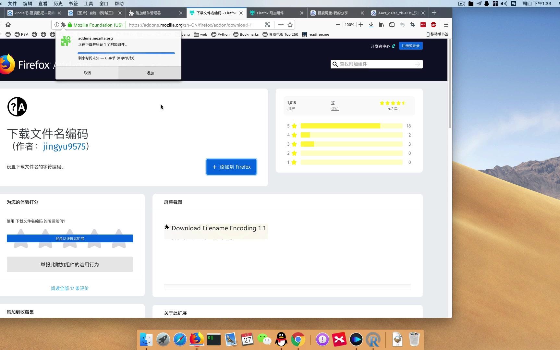Open the Adblock Plus ABP icon
The height and width of the screenshot is (350, 560).
click(x=433, y=25)
